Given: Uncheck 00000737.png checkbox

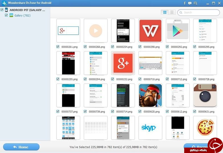Looking at the screenshot, I should pyautogui.click(x=58, y=111).
